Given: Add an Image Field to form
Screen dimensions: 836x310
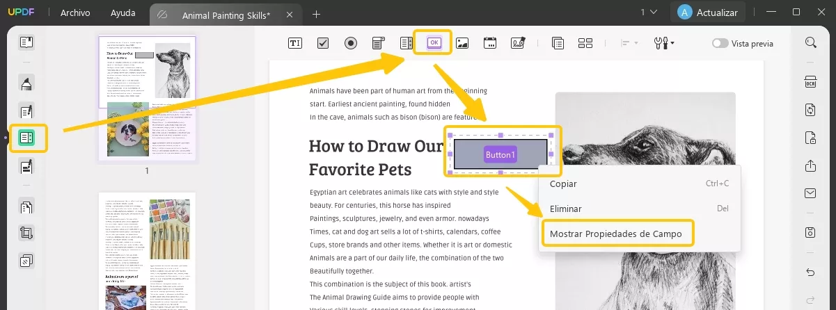Looking at the screenshot, I should click(462, 43).
